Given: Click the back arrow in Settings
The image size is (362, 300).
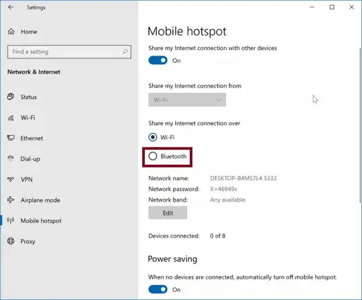Looking at the screenshot, I should tap(11, 7).
